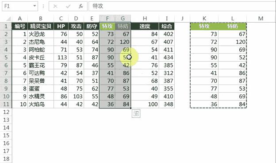
Task: Select row 15 header
Action: (x=6, y=136)
